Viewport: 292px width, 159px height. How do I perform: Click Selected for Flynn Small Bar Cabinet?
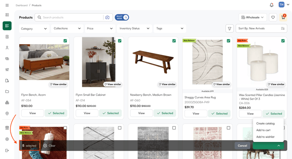tap(110, 113)
